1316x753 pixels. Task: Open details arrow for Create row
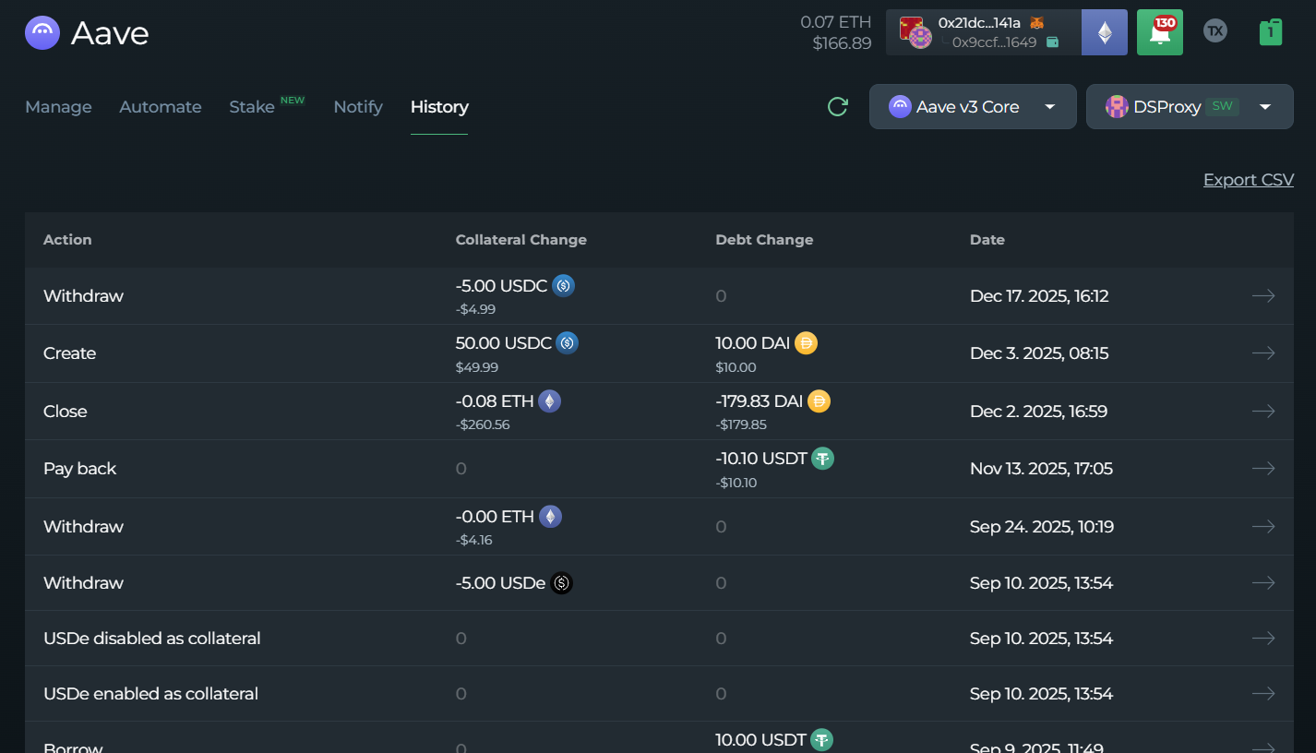[1262, 353]
